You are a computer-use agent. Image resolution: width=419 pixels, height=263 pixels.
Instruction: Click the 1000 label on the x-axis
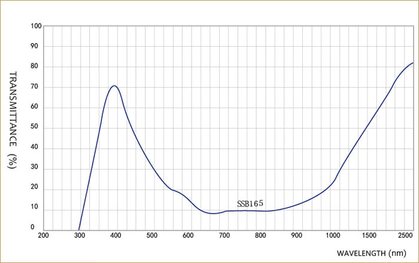coord(333,235)
